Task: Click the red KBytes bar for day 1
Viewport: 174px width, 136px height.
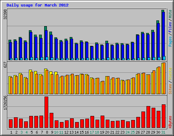Action: coord(11,124)
